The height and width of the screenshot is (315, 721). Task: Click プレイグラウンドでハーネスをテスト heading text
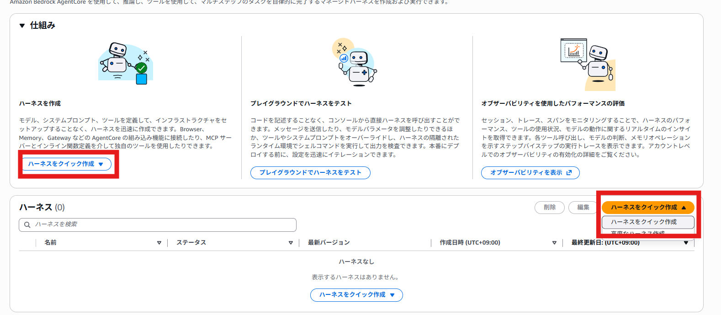(301, 103)
